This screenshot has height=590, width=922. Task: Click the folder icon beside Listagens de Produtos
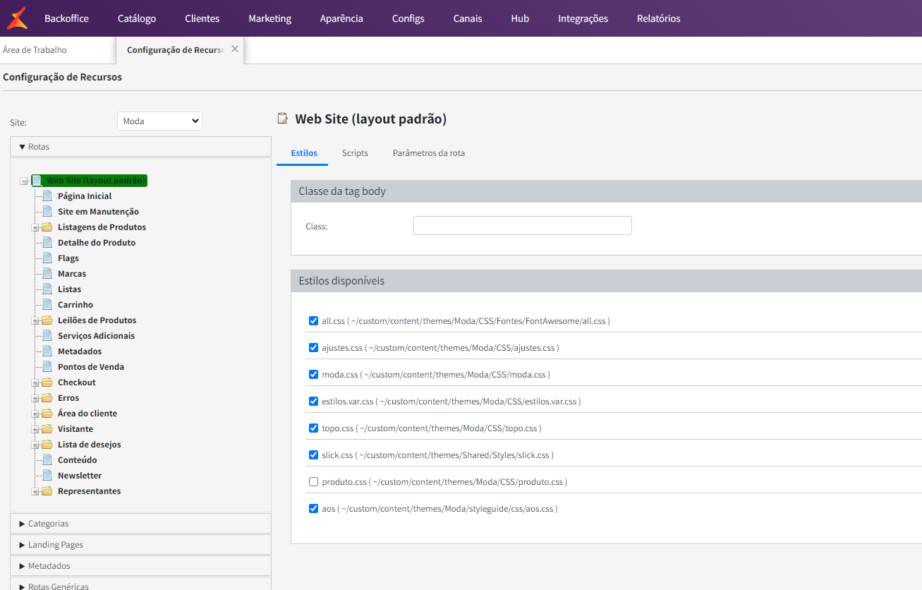(x=47, y=227)
